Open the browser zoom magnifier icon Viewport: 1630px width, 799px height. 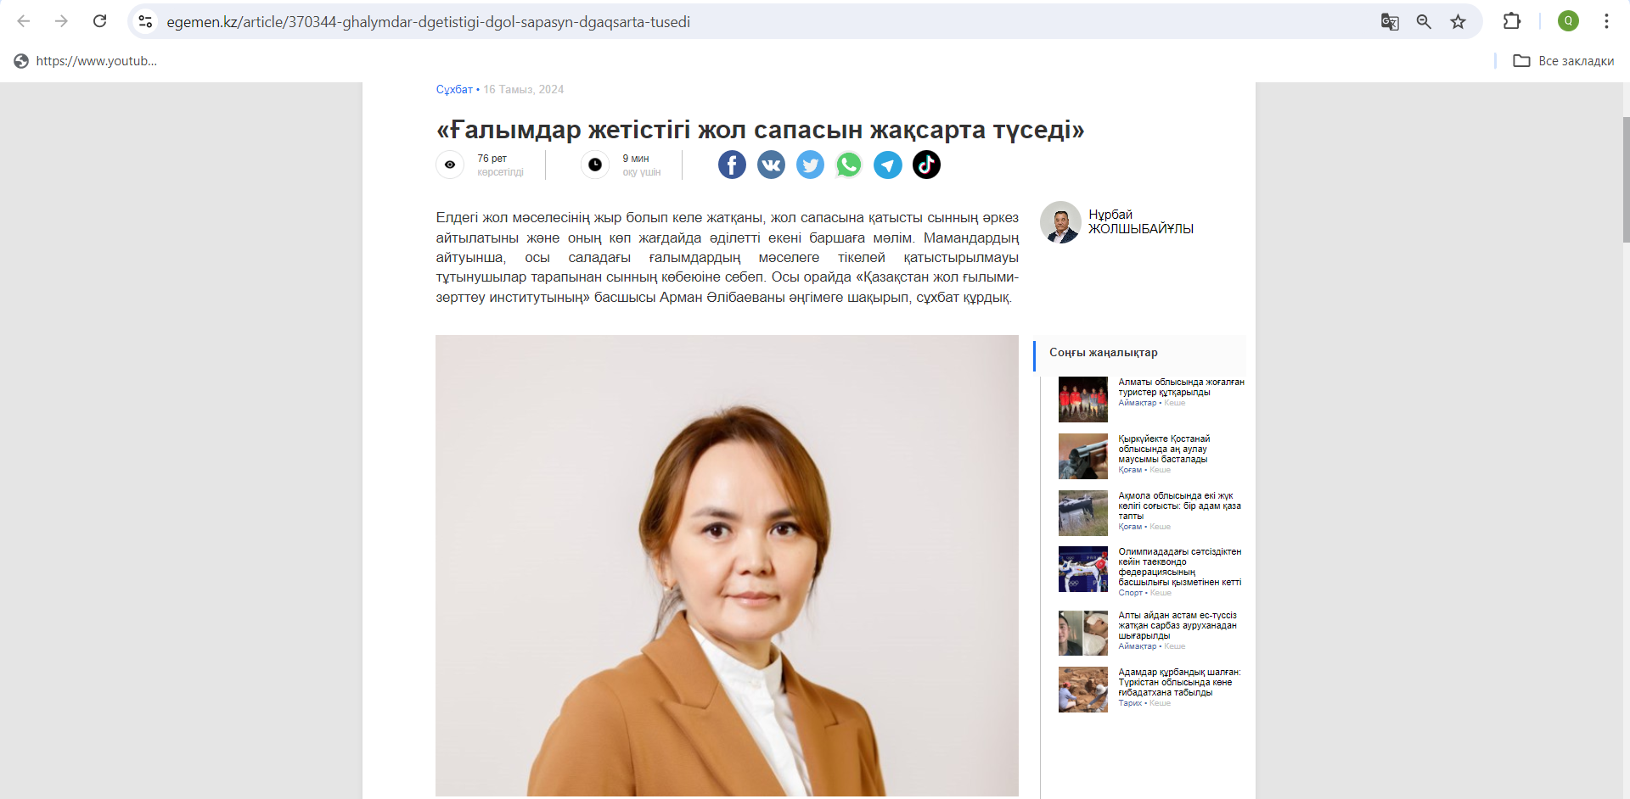[x=1424, y=22]
